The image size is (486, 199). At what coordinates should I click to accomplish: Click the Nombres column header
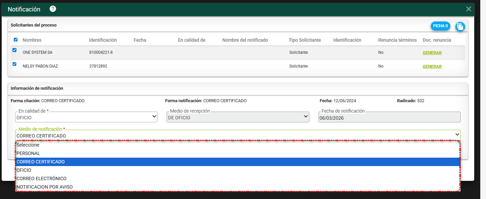(32, 40)
